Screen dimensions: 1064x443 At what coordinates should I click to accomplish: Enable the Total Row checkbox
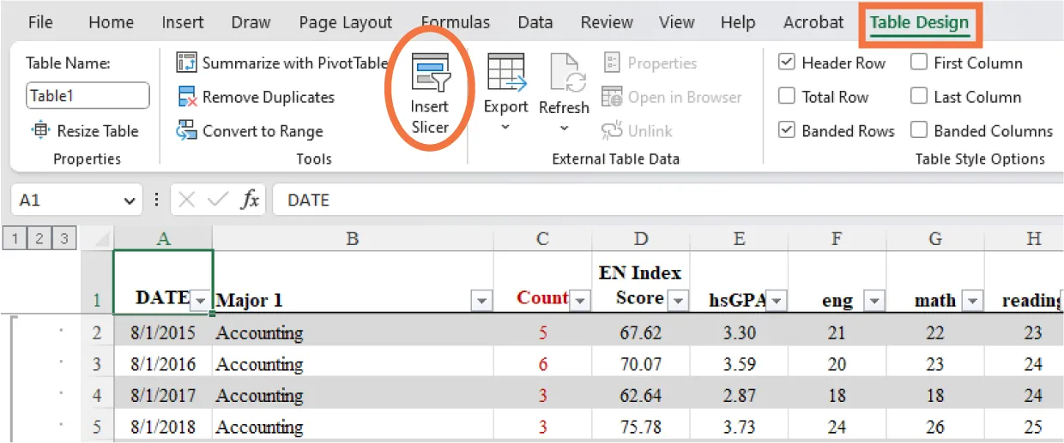[786, 97]
